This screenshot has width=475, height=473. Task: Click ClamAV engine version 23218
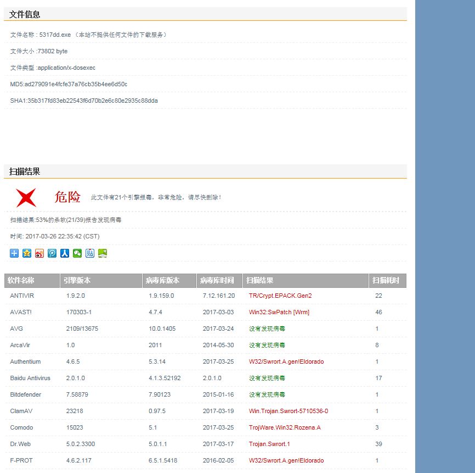click(x=75, y=411)
